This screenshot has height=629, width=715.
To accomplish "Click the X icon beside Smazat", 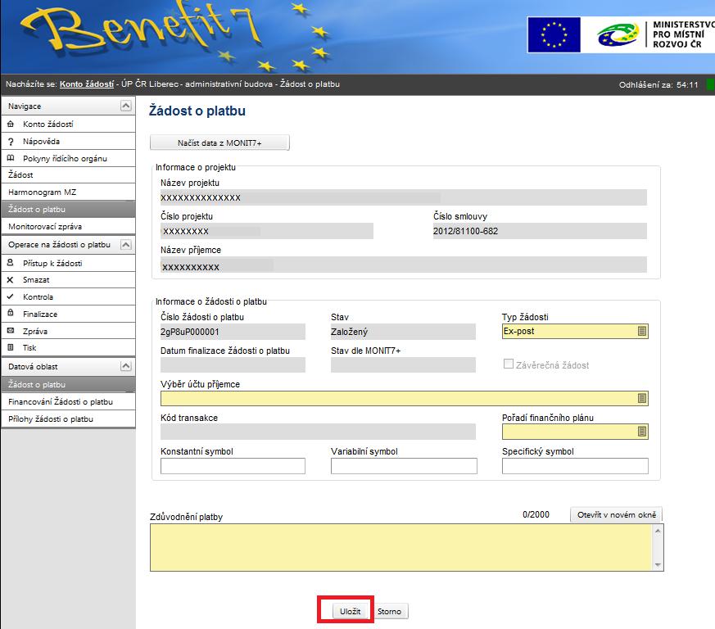I will click(x=11, y=279).
